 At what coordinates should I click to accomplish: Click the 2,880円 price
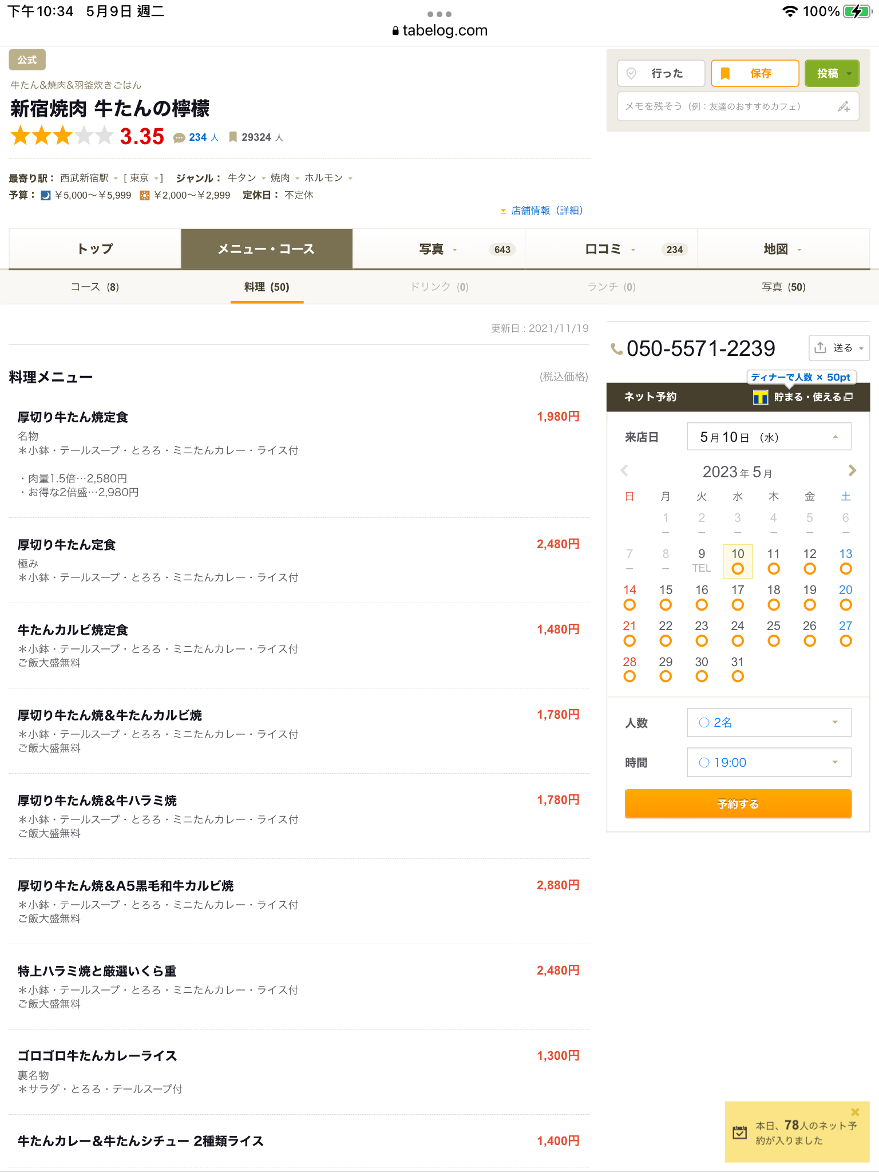click(x=558, y=885)
